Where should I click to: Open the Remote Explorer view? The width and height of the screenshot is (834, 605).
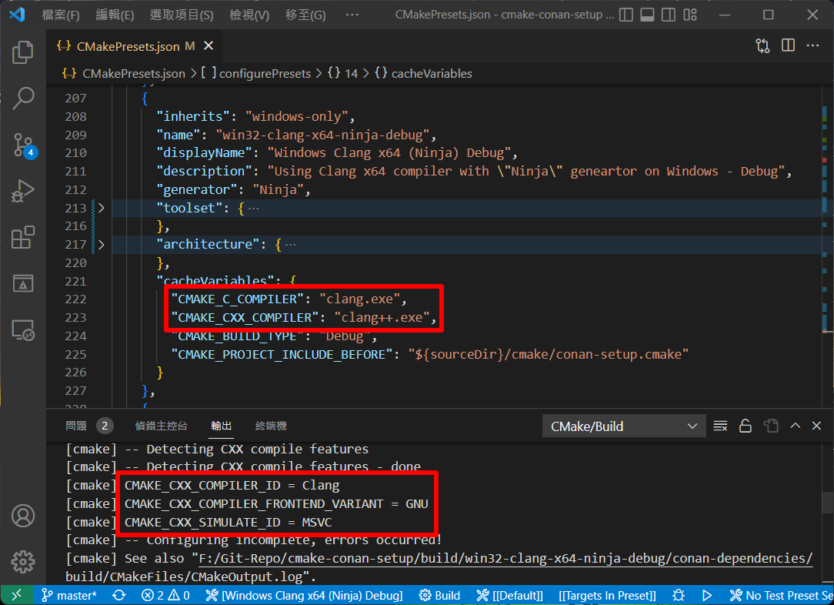[x=23, y=330]
